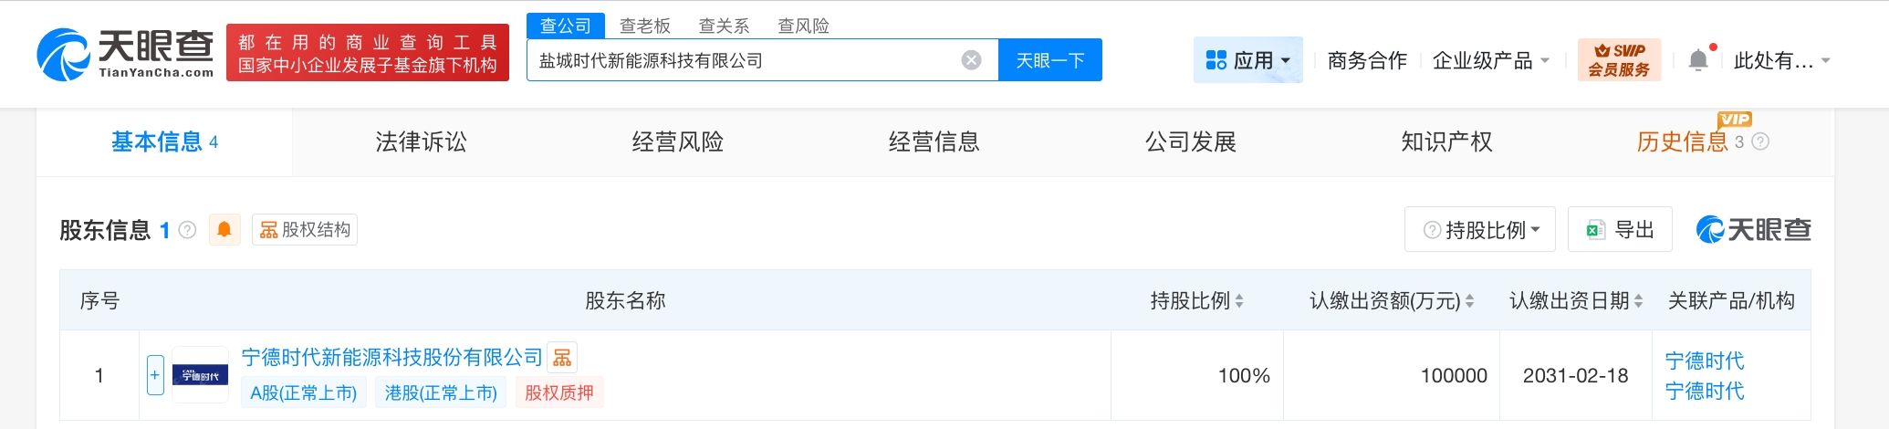The width and height of the screenshot is (1889, 429).
Task: Click the TianYanCha logo icon
Action: coord(62,54)
